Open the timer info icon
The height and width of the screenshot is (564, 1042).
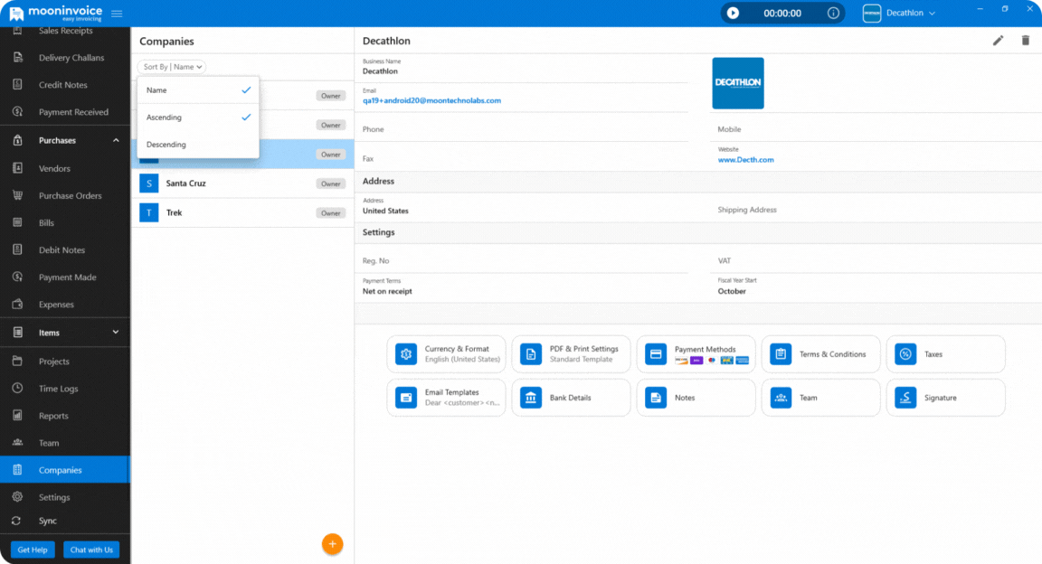(x=833, y=13)
